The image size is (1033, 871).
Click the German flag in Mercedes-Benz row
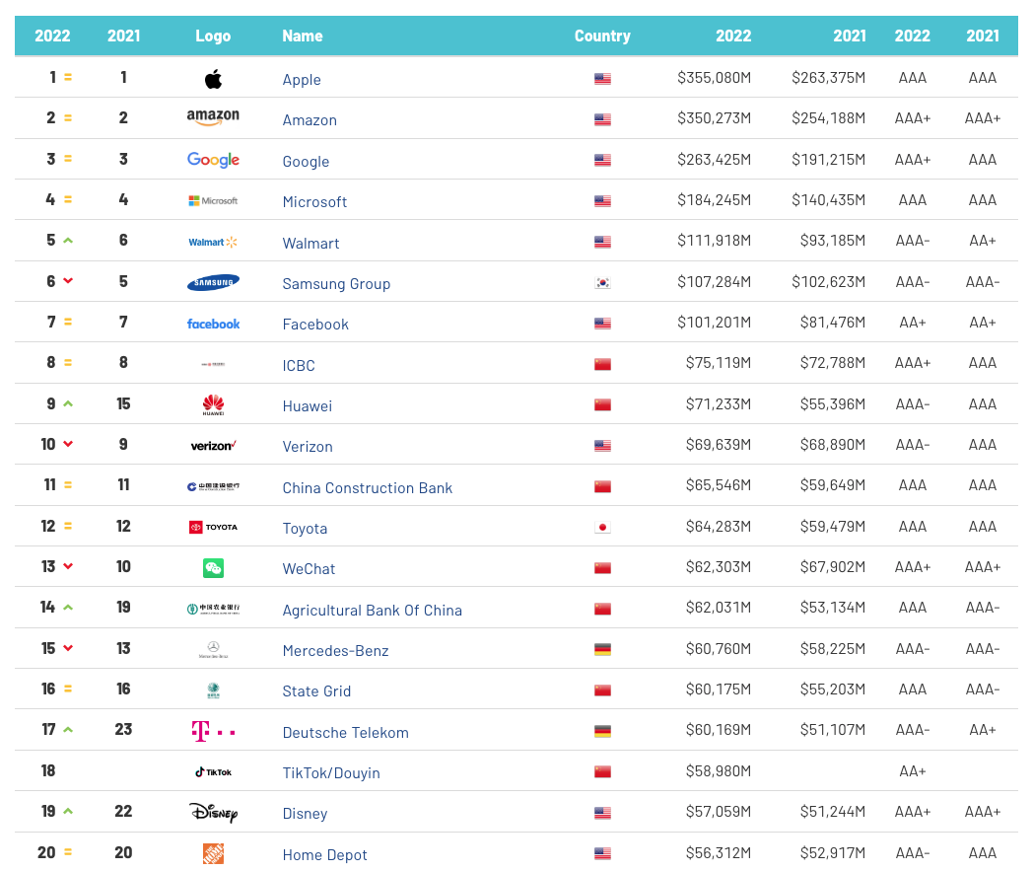click(602, 649)
